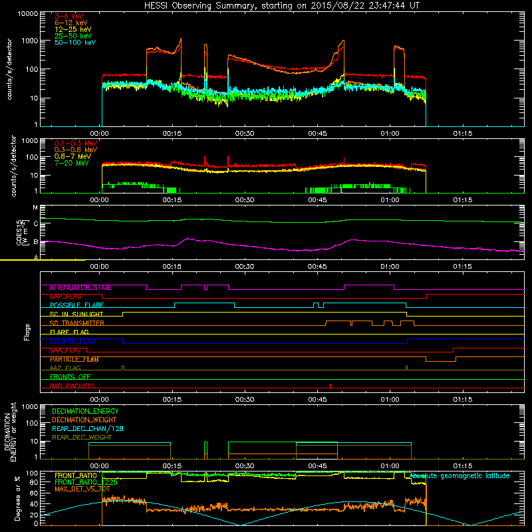Select the SC_TRANSMITTER flag label
This screenshot has height=532, width=532.
[x=76, y=323]
